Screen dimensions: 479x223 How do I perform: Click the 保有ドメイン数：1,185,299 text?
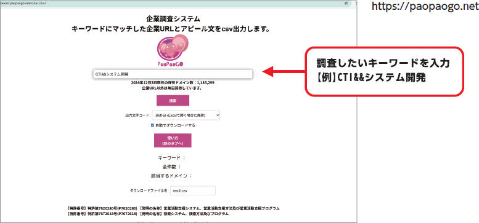click(x=173, y=83)
